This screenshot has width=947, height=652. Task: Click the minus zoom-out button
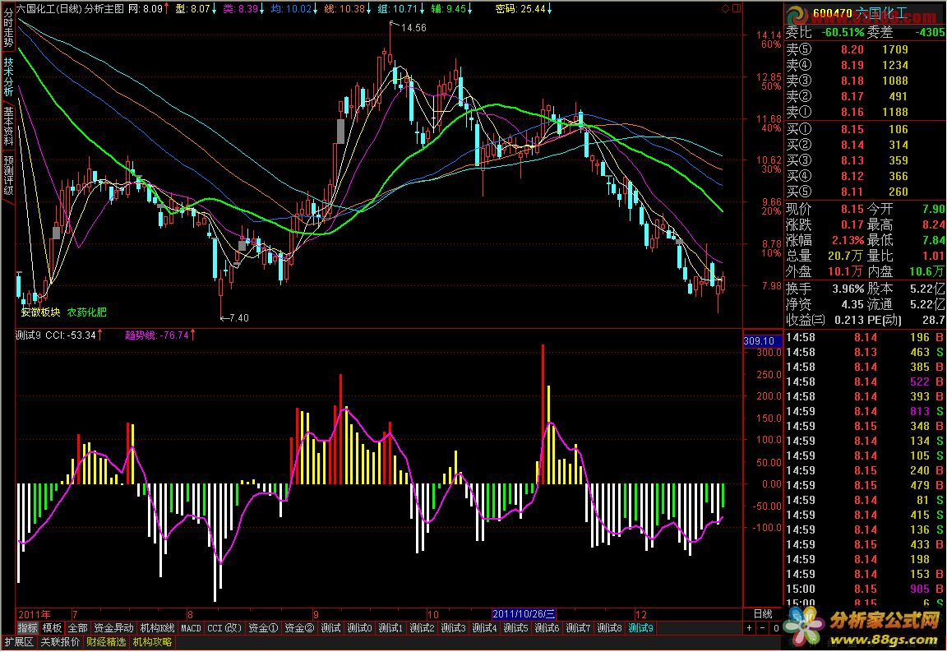tap(762, 628)
